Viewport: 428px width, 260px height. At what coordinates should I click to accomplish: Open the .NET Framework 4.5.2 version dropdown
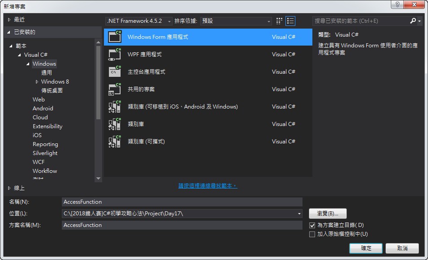click(x=139, y=21)
